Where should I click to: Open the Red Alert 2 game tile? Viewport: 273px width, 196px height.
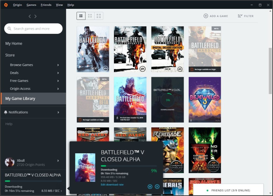(93, 134)
